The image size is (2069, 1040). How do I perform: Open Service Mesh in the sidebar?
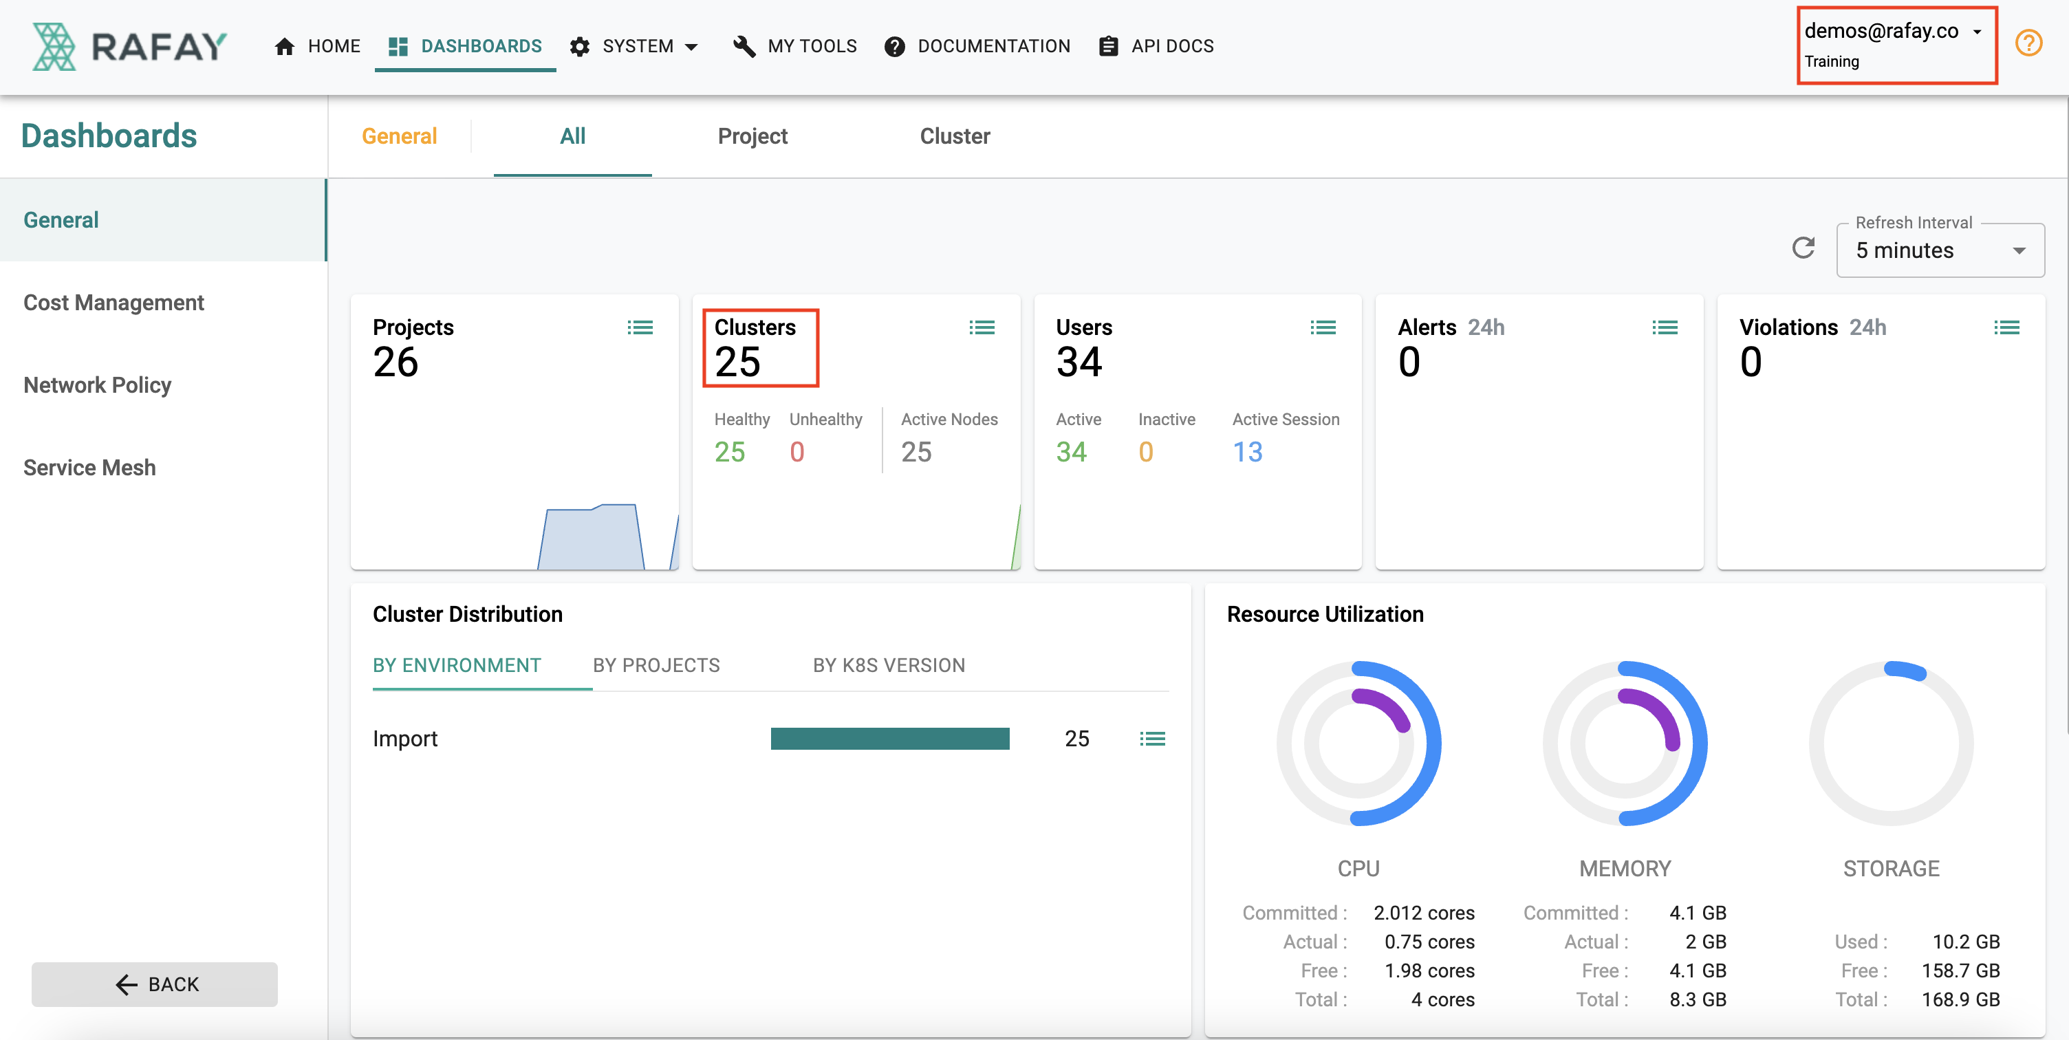click(x=163, y=468)
